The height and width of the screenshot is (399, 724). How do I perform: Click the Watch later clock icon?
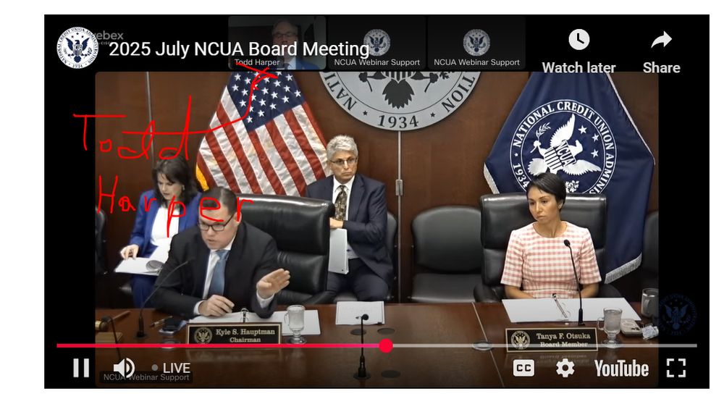(x=578, y=40)
